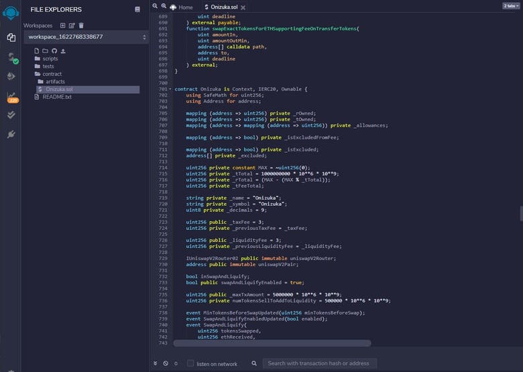Create a new file with file icon
Screen dimensions: 523x372
click(x=37, y=51)
